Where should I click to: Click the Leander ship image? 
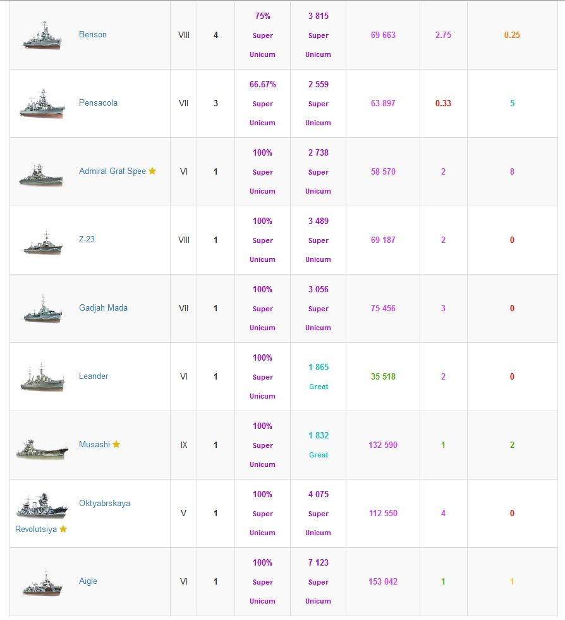[42, 378]
